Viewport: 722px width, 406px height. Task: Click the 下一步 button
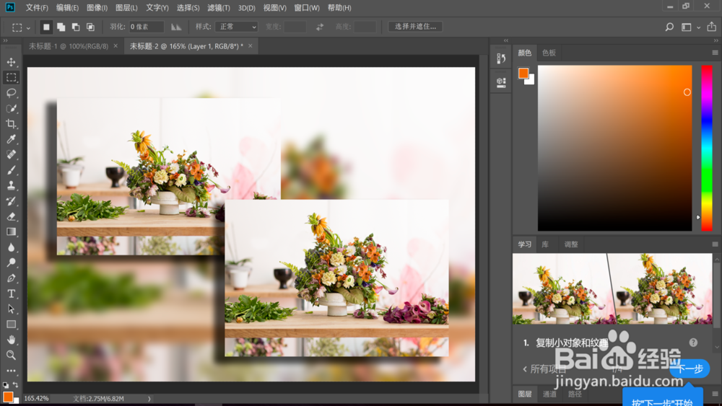(x=690, y=369)
